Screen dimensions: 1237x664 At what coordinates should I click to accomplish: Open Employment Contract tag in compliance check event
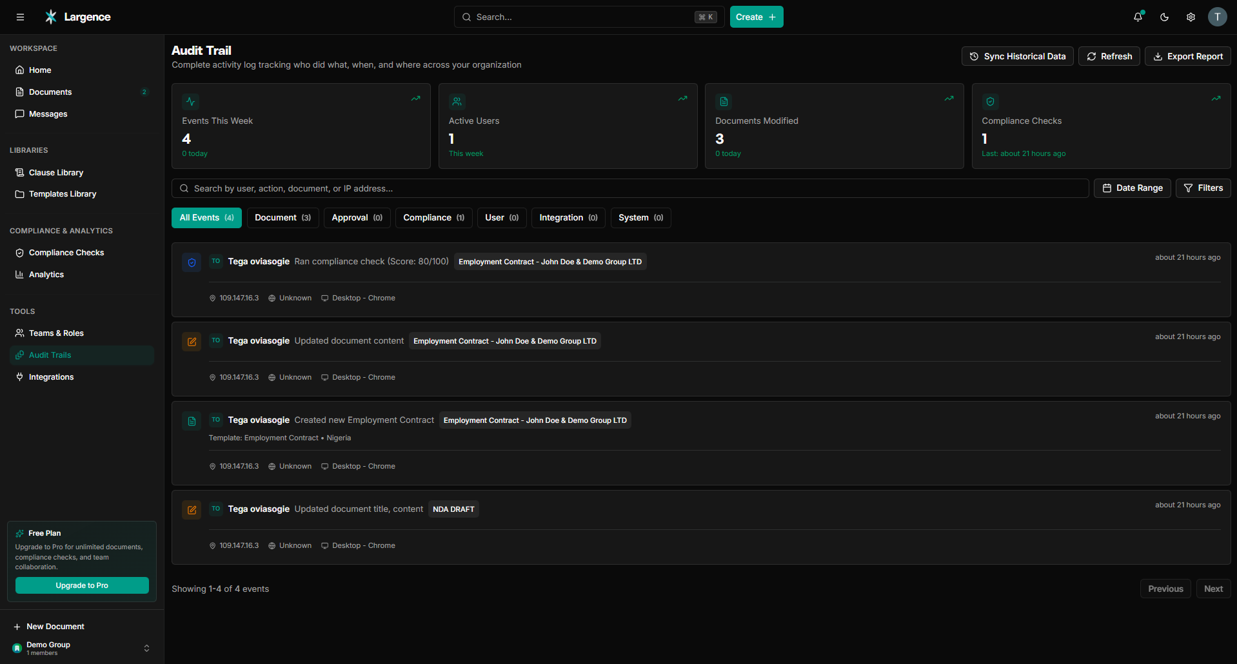pyautogui.click(x=550, y=262)
